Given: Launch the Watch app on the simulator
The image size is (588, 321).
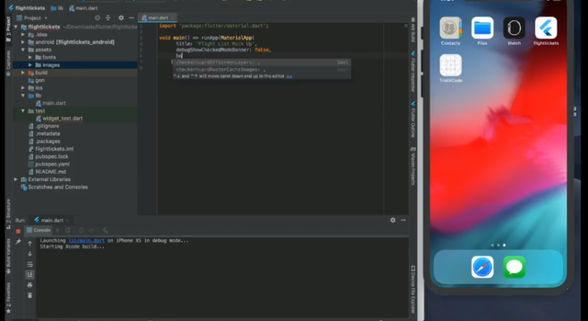Looking at the screenshot, I should click(514, 29).
